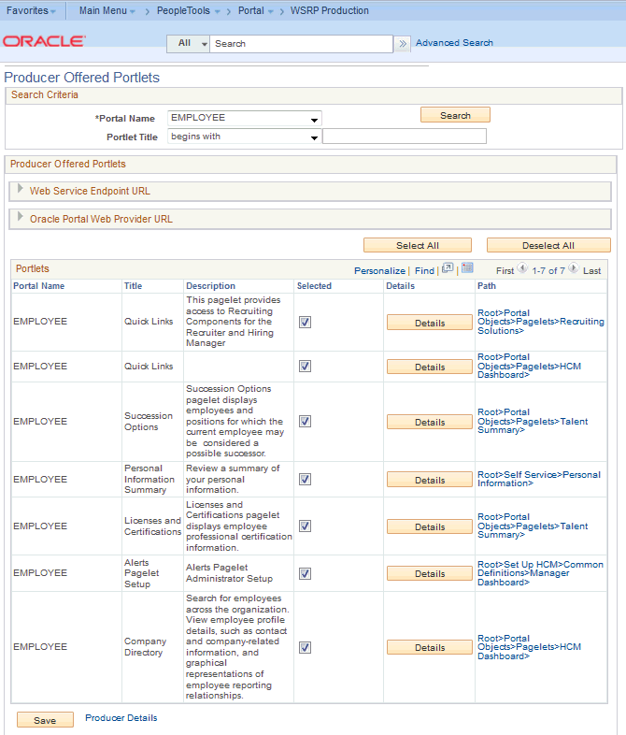Image resolution: width=626 pixels, height=735 pixels.
Task: Go to next portlets row arrow
Action: pos(574,268)
